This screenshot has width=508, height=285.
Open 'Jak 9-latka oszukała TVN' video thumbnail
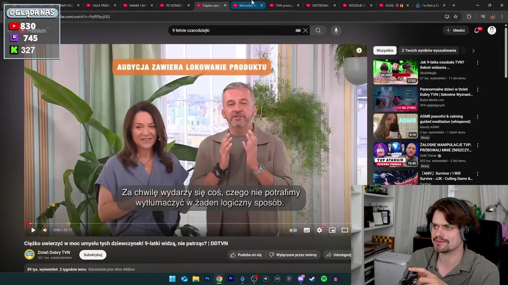pyautogui.click(x=395, y=72)
